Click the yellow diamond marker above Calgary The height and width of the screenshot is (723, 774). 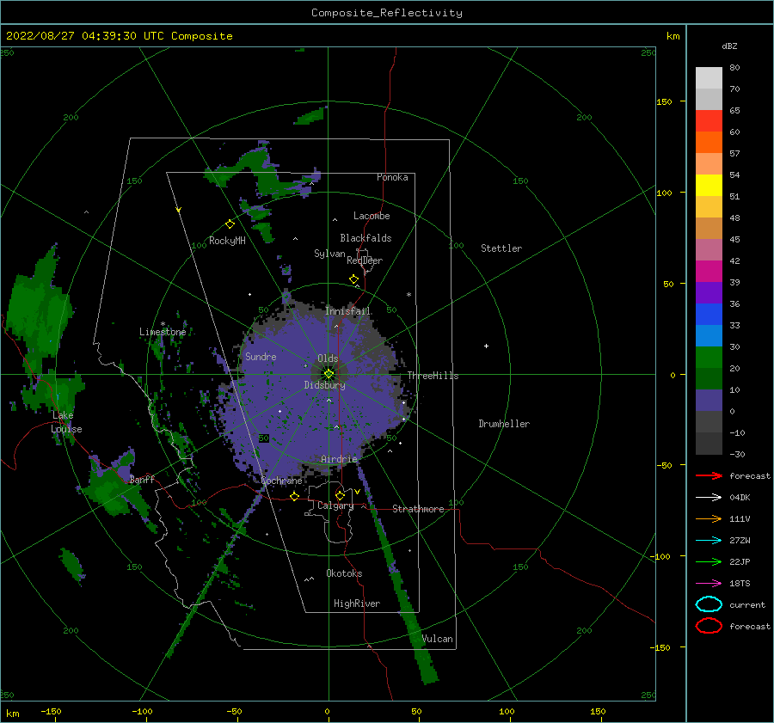[340, 495]
